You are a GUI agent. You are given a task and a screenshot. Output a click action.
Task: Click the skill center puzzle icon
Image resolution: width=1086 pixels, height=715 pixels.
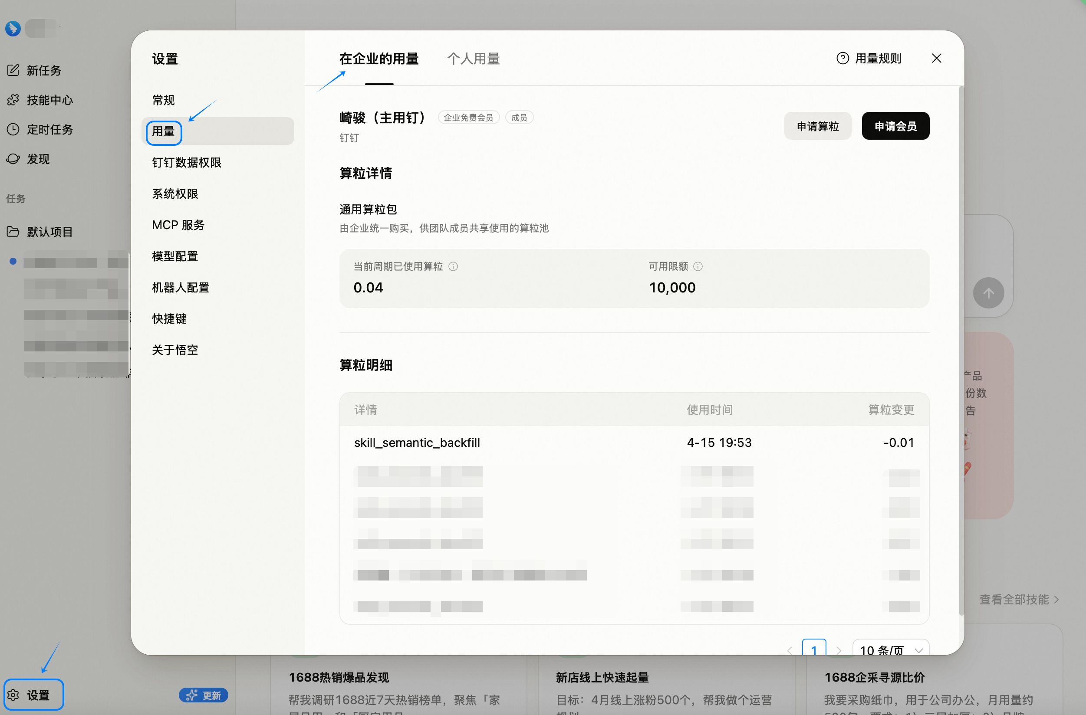pyautogui.click(x=13, y=100)
